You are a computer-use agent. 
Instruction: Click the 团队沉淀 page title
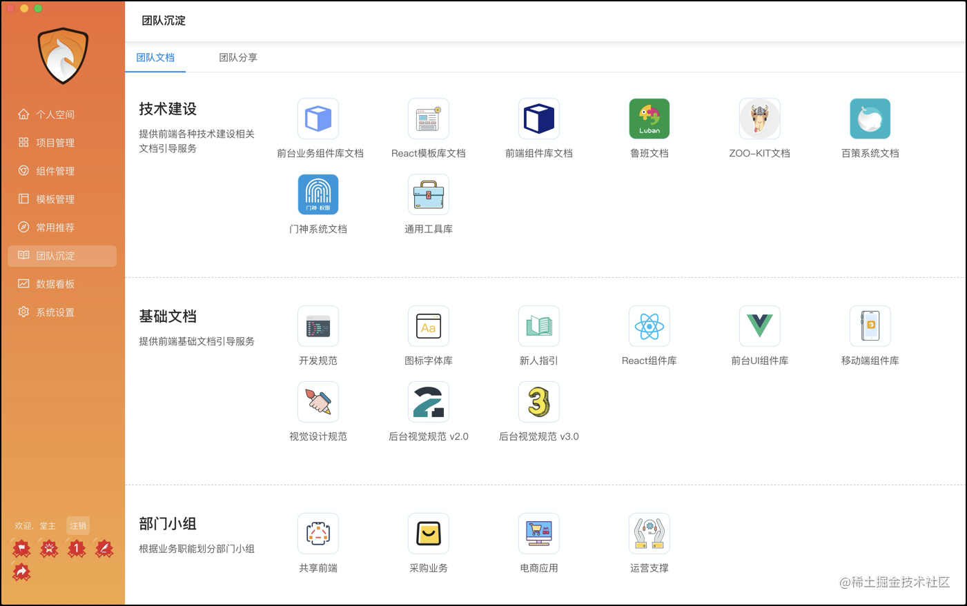point(164,21)
